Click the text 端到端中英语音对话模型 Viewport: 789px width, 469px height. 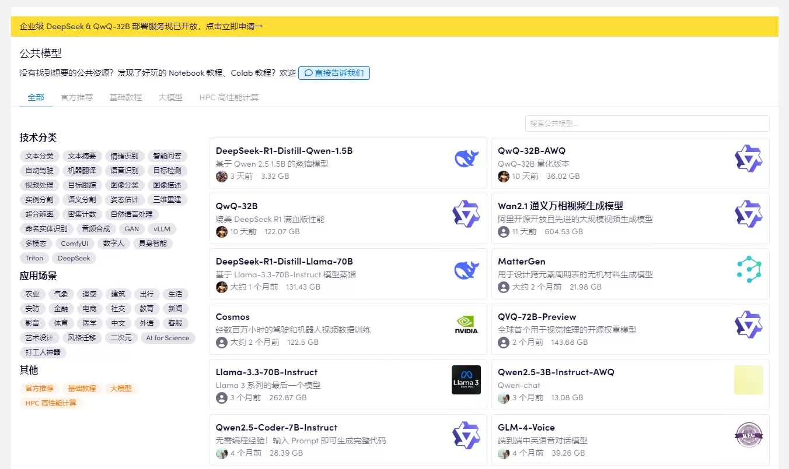click(543, 441)
